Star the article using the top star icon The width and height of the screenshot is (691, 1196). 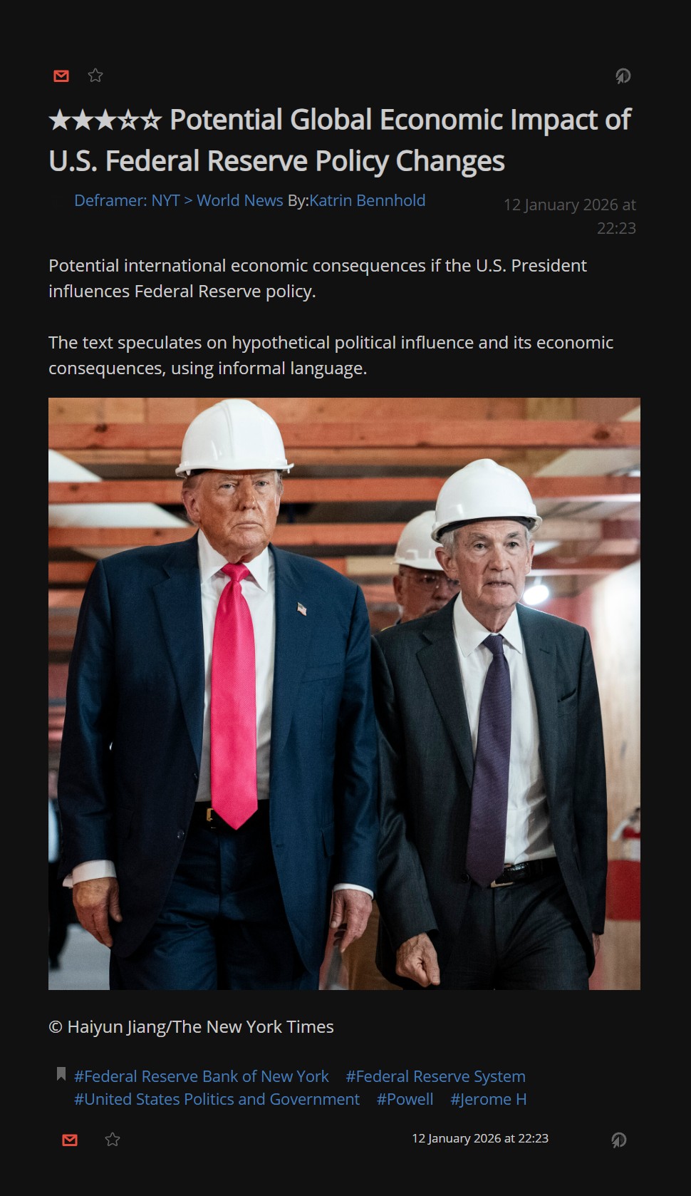[95, 76]
